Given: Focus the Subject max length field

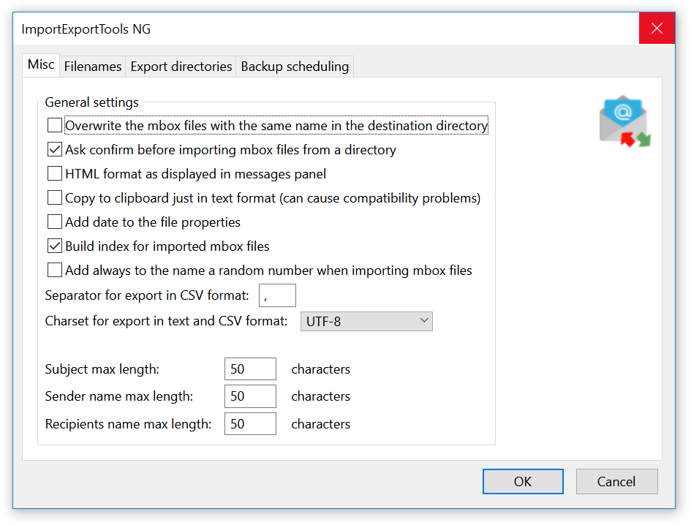Looking at the screenshot, I should tap(250, 369).
